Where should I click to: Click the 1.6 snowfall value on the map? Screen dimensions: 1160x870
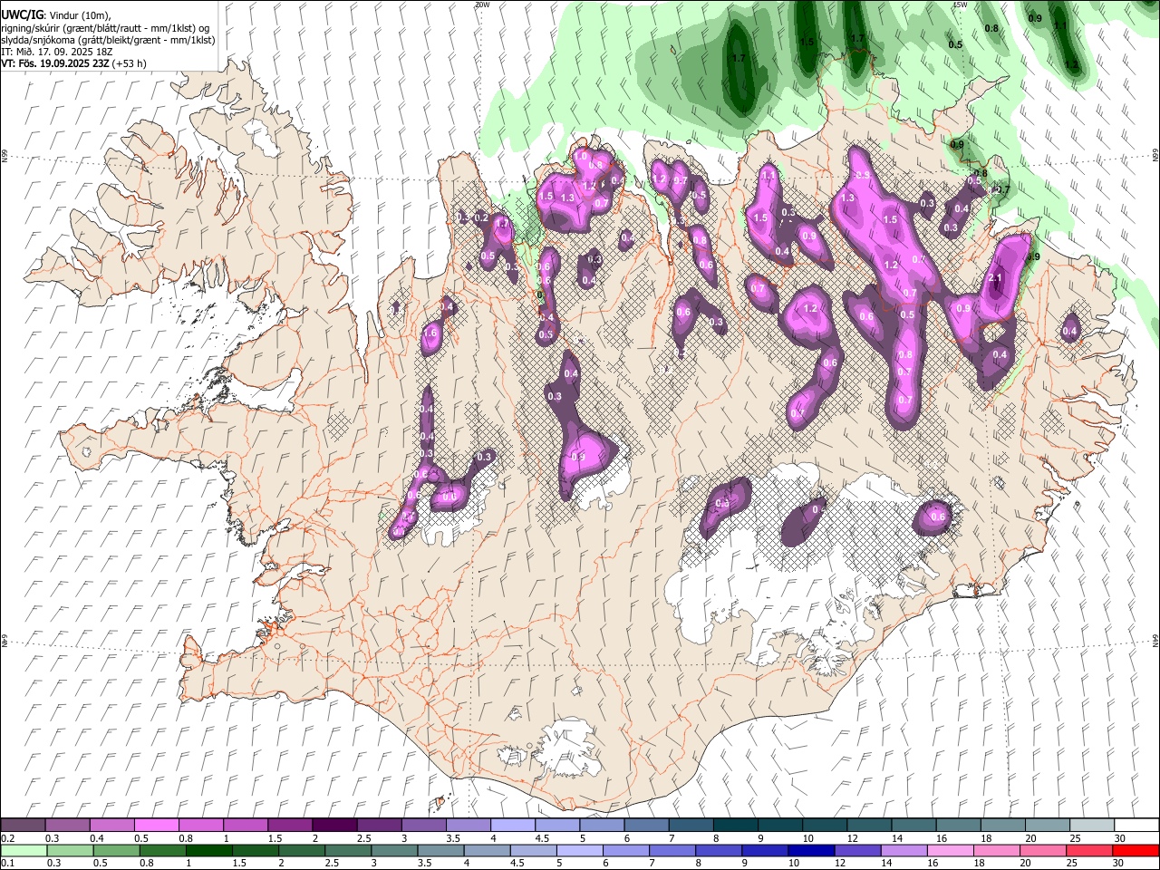(x=430, y=333)
